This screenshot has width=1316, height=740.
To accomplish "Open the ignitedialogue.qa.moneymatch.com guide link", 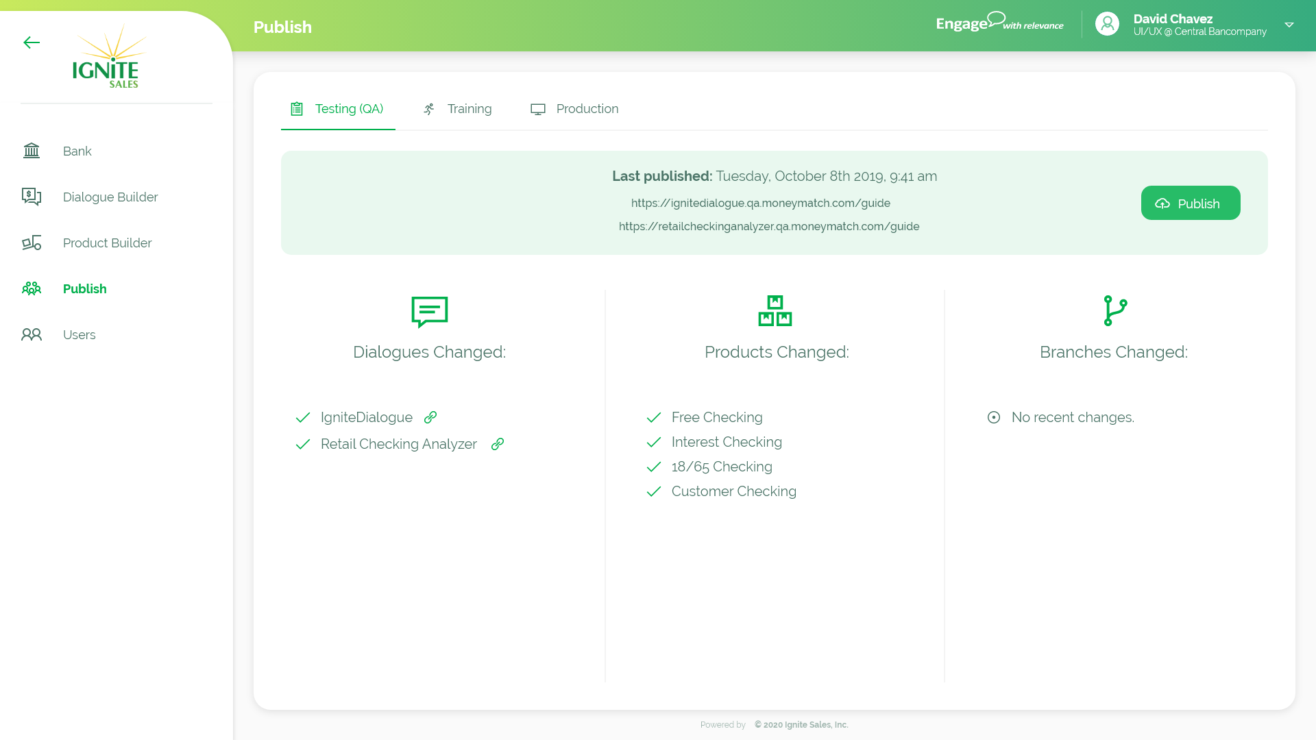I will pyautogui.click(x=760, y=203).
